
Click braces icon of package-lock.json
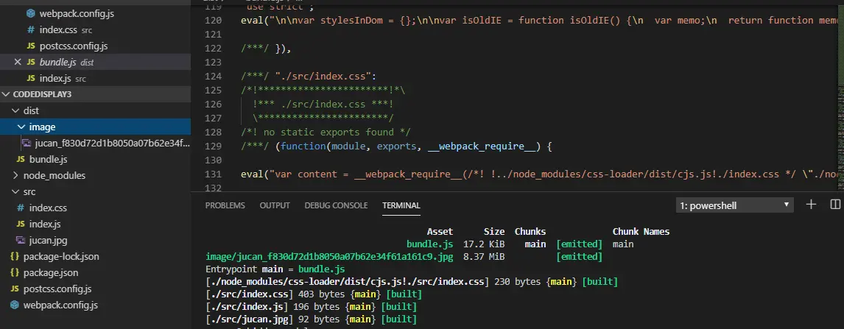point(15,256)
